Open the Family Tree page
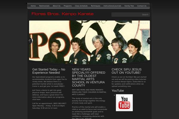Screen dimensions: 179x119 click(x=129, y=6)
